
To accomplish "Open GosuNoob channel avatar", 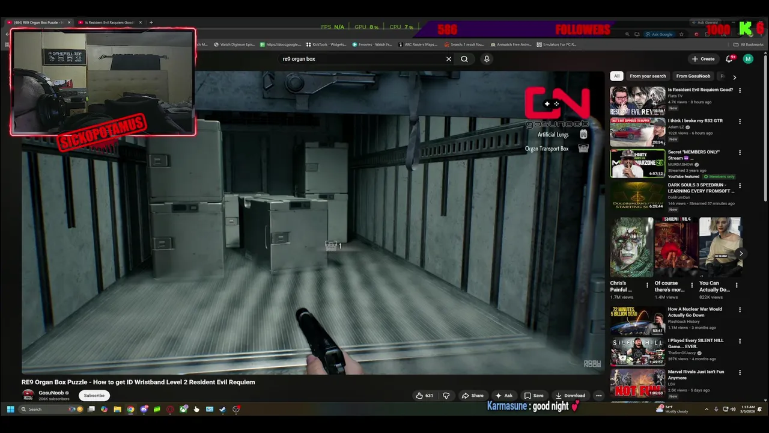I will [x=28, y=395].
